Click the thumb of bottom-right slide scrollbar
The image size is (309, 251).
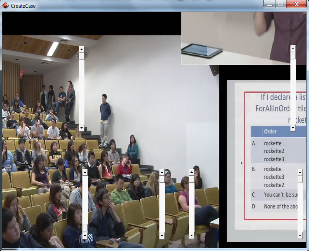tap(300, 179)
